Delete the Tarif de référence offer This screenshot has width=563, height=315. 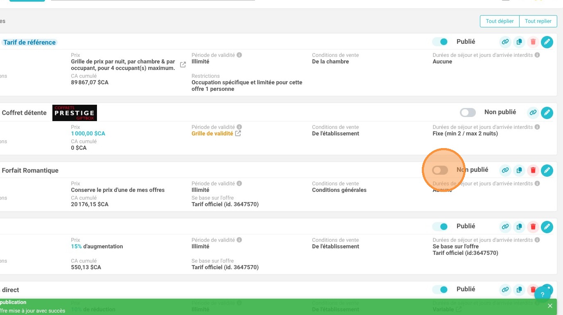pos(533,42)
